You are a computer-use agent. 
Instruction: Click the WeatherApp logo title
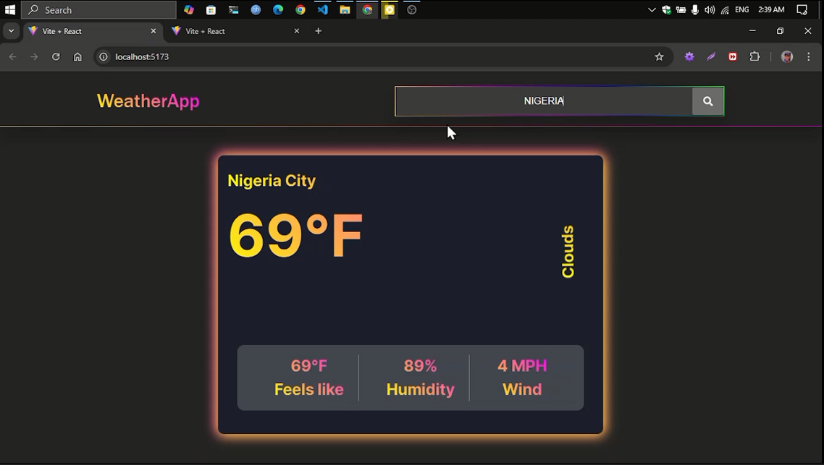(x=148, y=101)
